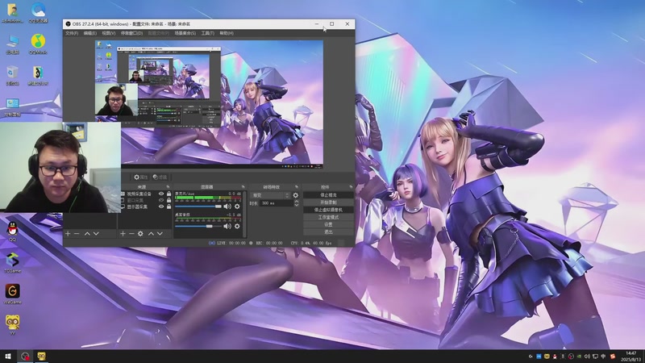Toggle lock on 显示器采集 source
This screenshot has width=645, height=363.
tap(169, 207)
